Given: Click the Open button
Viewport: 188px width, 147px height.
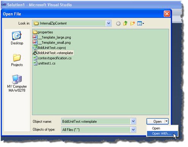Looking at the screenshot, I should click(x=156, y=121).
